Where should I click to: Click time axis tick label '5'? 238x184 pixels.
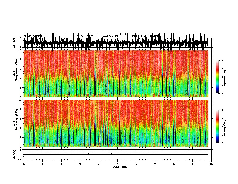pos(117,164)
